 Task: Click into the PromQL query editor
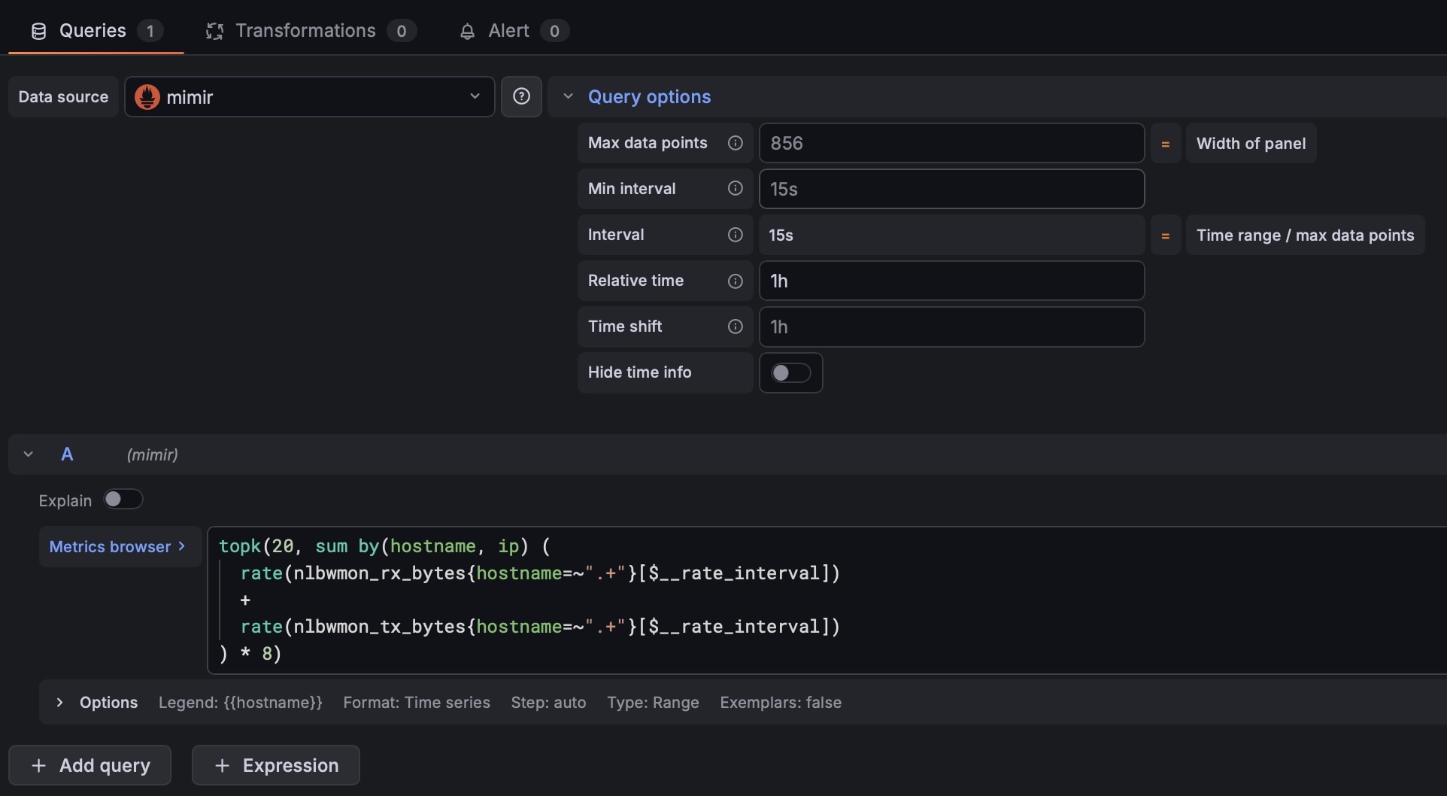(826, 600)
